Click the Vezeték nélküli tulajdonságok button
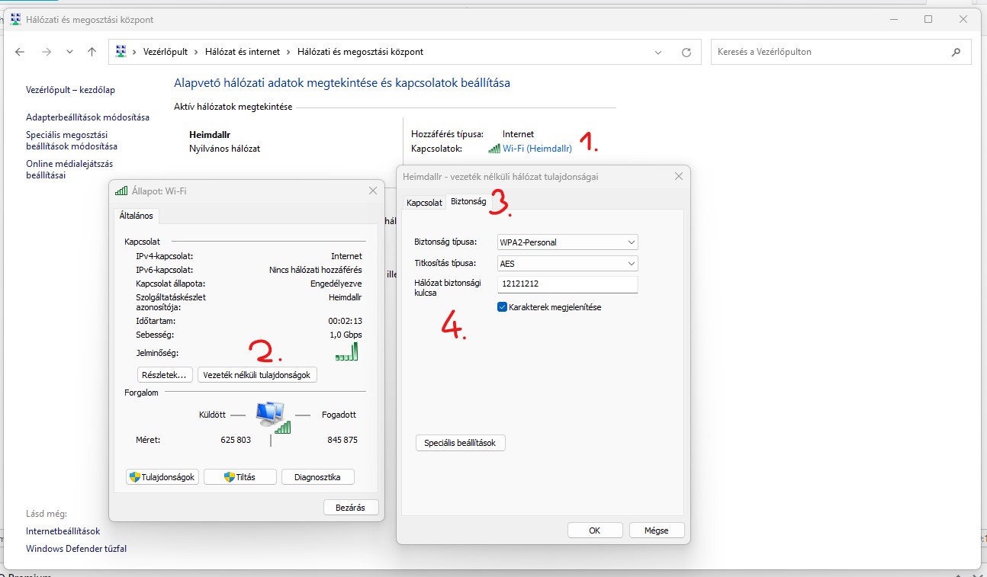The height and width of the screenshot is (577, 987). pos(257,375)
